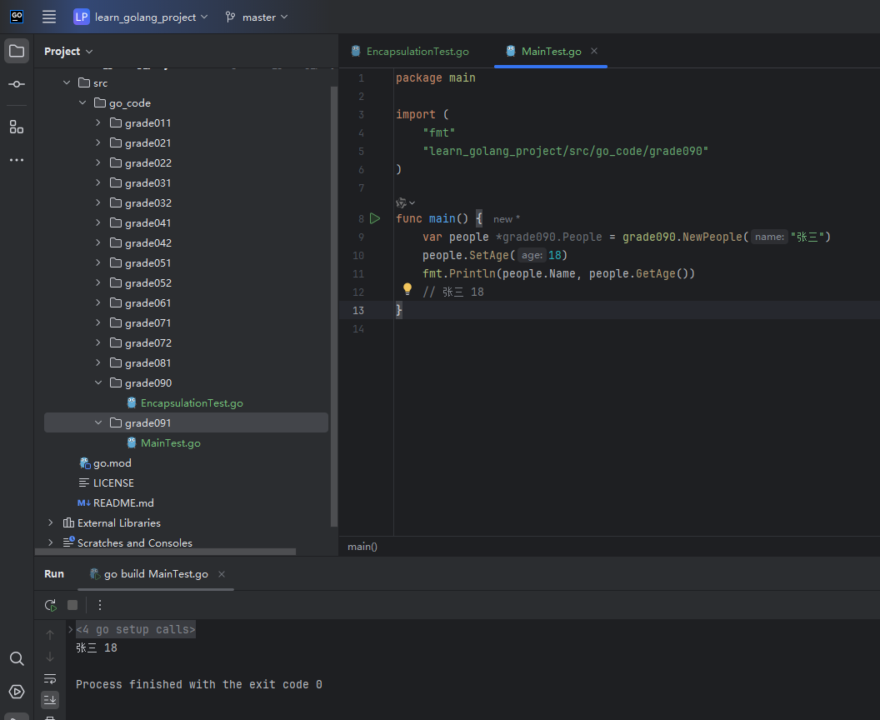The width and height of the screenshot is (880, 720).
Task: Select grade031 folder
Action: coord(147,183)
